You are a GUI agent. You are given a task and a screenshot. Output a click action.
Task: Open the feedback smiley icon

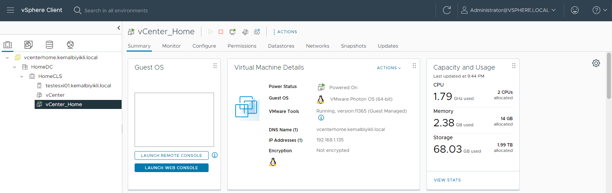point(575,10)
